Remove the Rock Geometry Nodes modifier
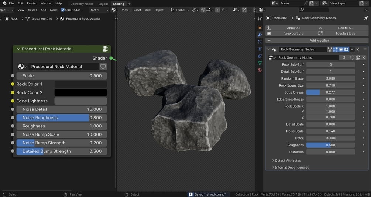 [358, 49]
